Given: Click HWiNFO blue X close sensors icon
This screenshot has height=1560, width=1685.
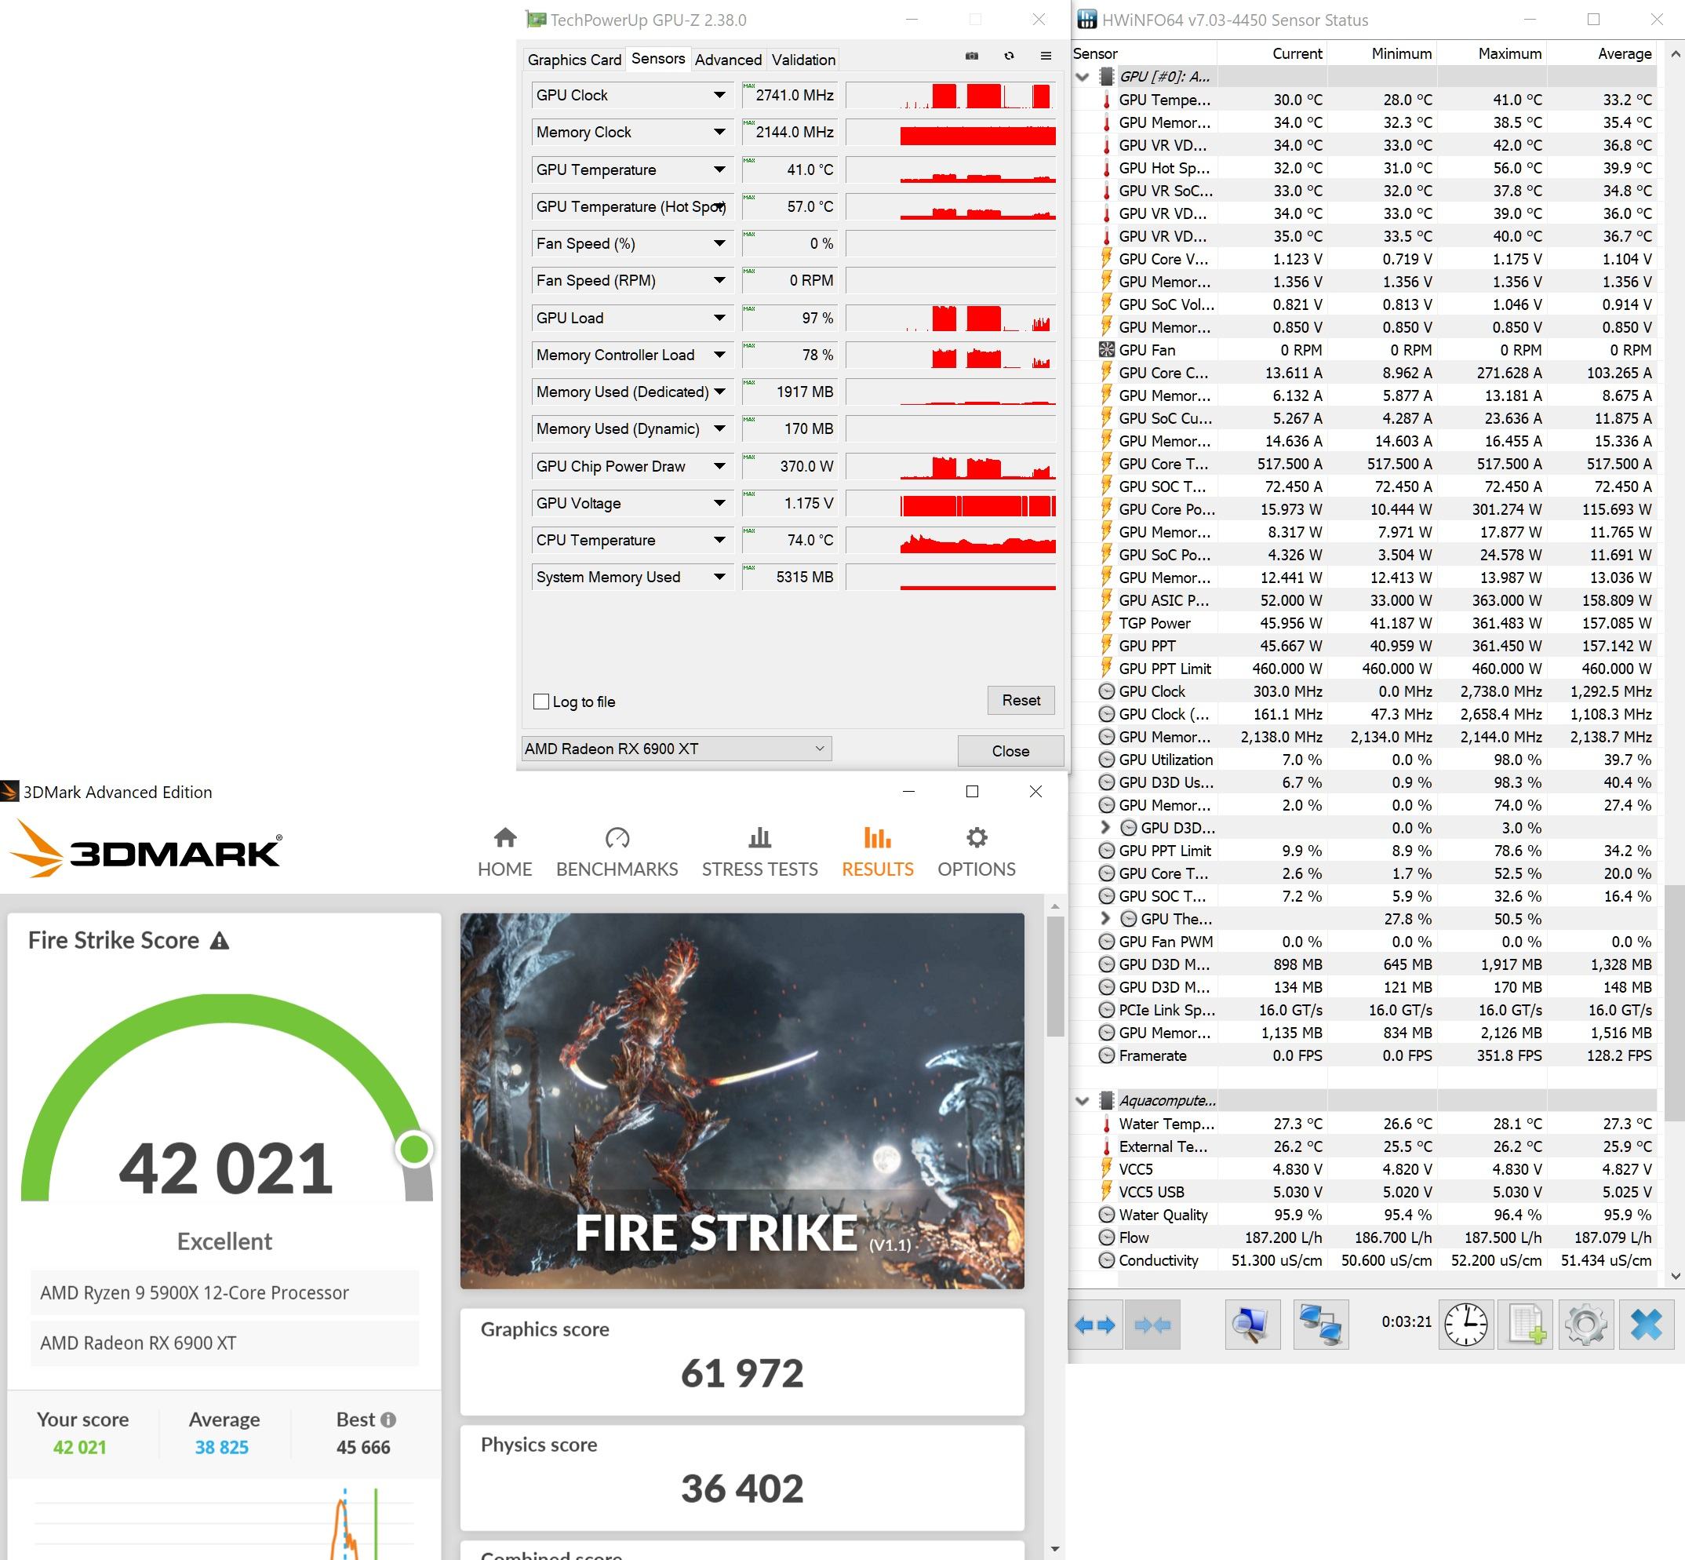Looking at the screenshot, I should tap(1647, 1325).
